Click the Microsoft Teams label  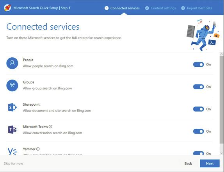click(35, 127)
